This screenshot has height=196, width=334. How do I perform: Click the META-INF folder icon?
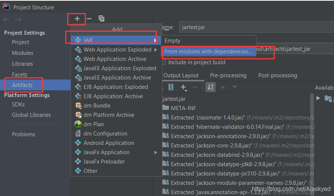coord(166,108)
